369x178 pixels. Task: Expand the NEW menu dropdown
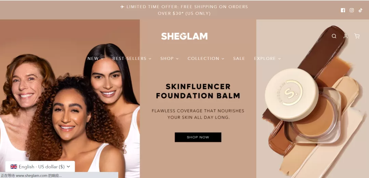click(x=95, y=59)
